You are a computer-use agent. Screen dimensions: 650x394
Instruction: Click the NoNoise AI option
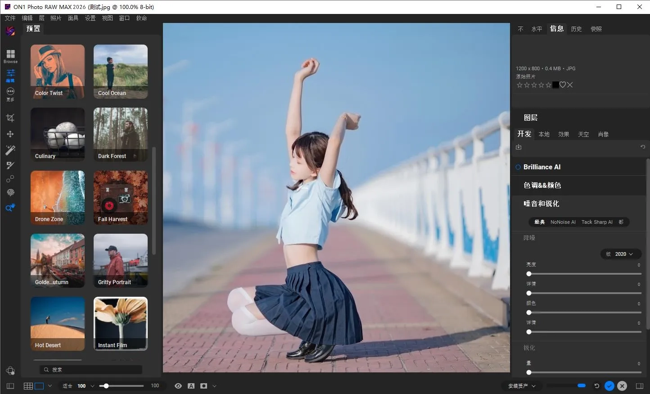[563, 222]
